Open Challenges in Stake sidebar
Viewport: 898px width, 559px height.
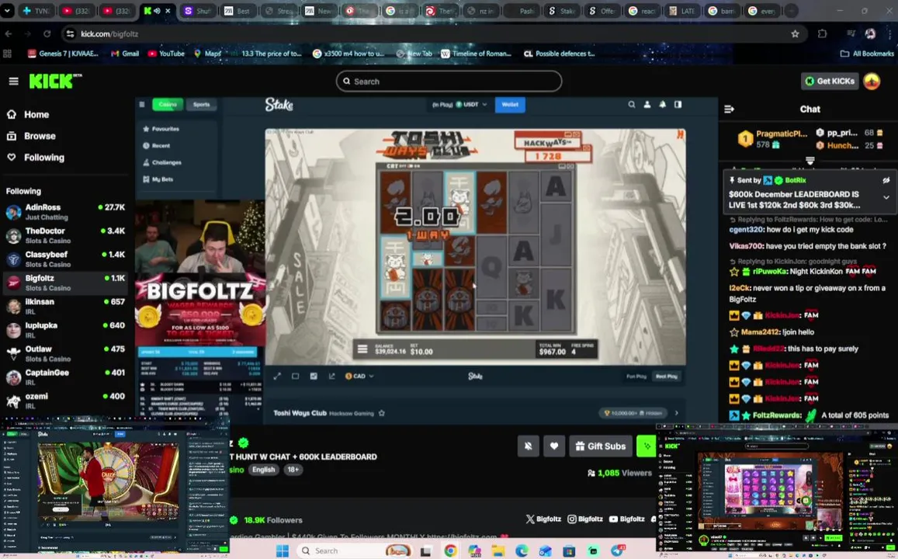(x=162, y=162)
